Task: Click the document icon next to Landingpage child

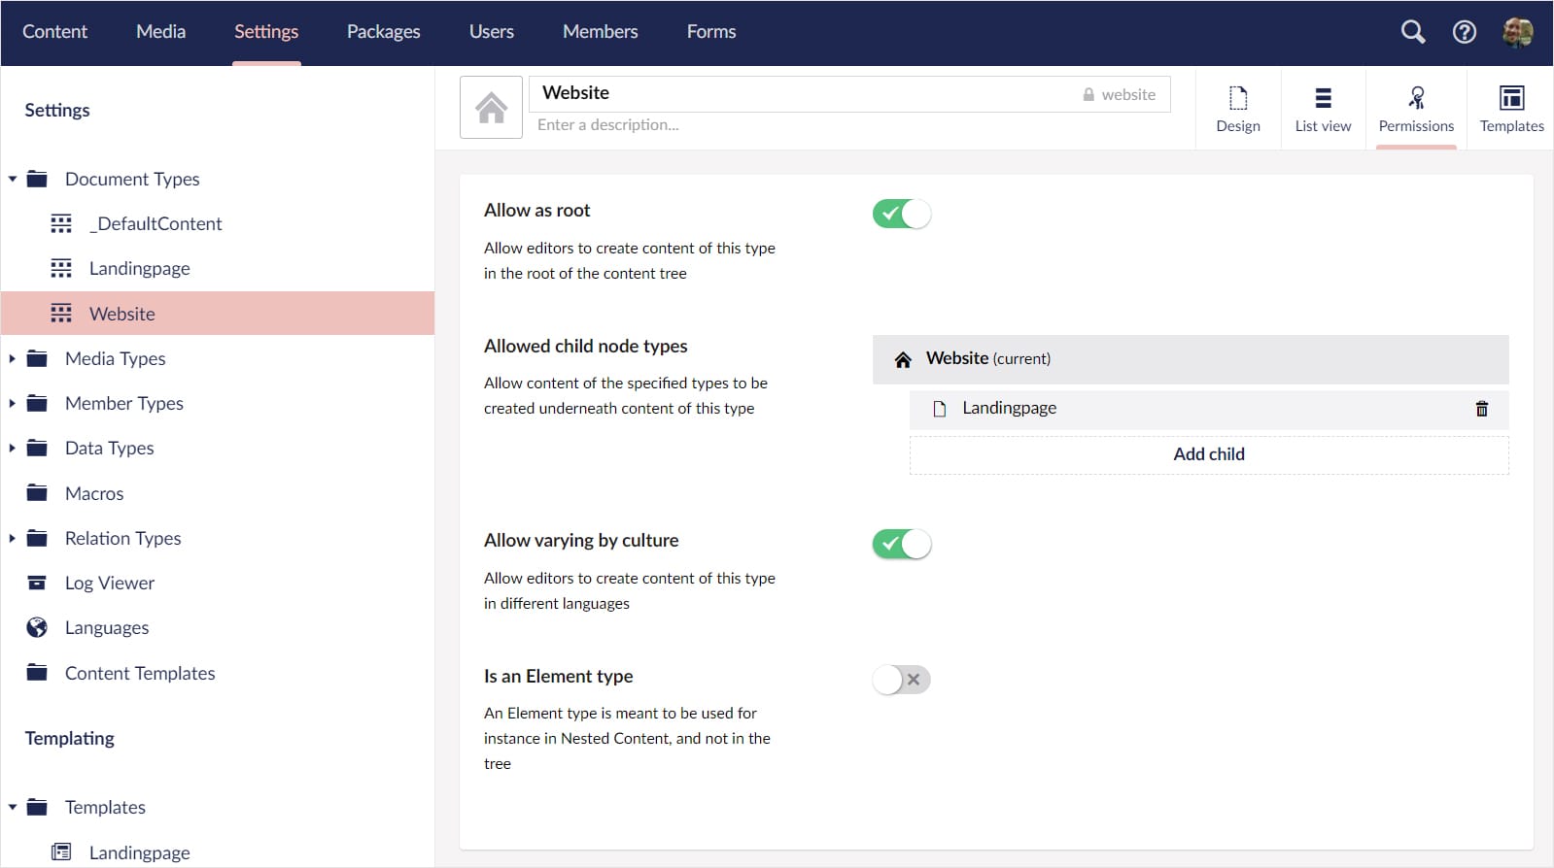Action: point(939,409)
